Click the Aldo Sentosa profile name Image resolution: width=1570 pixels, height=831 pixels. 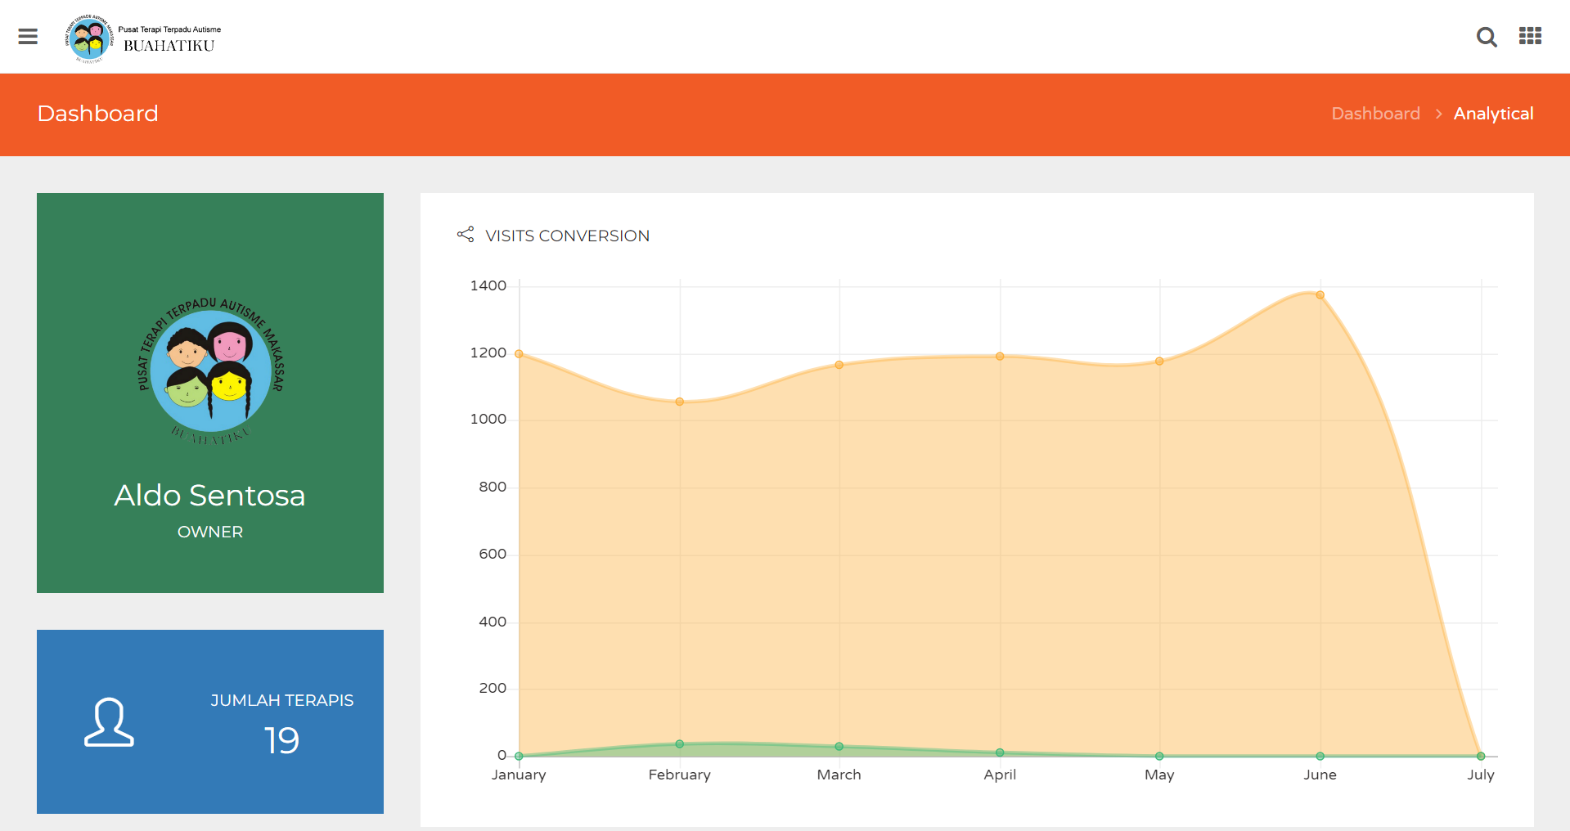click(209, 496)
